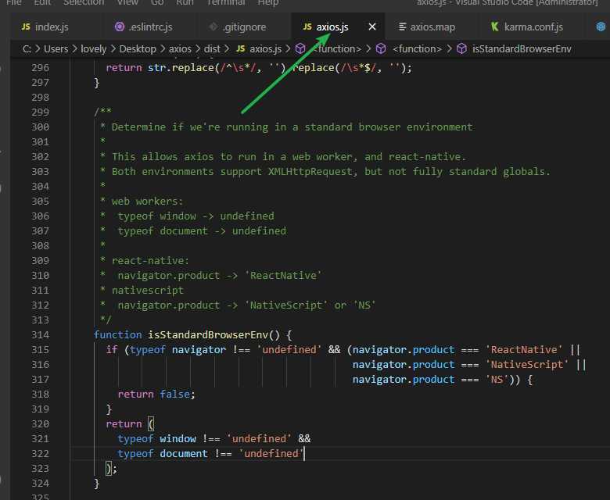Open the .gitignore tab
The width and height of the screenshot is (610, 500).
tap(244, 27)
